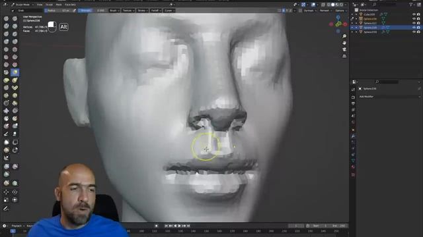Viewport: 423px width, 237px height.
Task: Select the Mesh Filter tool
Action: (6, 167)
